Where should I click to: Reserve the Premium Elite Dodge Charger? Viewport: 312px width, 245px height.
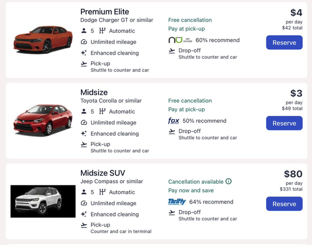tap(284, 42)
